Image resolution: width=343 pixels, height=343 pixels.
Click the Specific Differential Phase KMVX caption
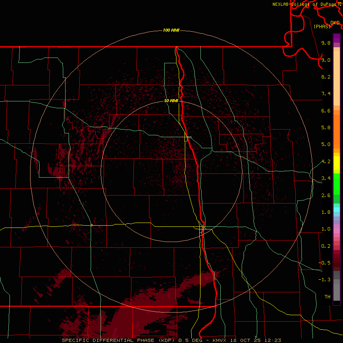pyautogui.click(x=171, y=340)
